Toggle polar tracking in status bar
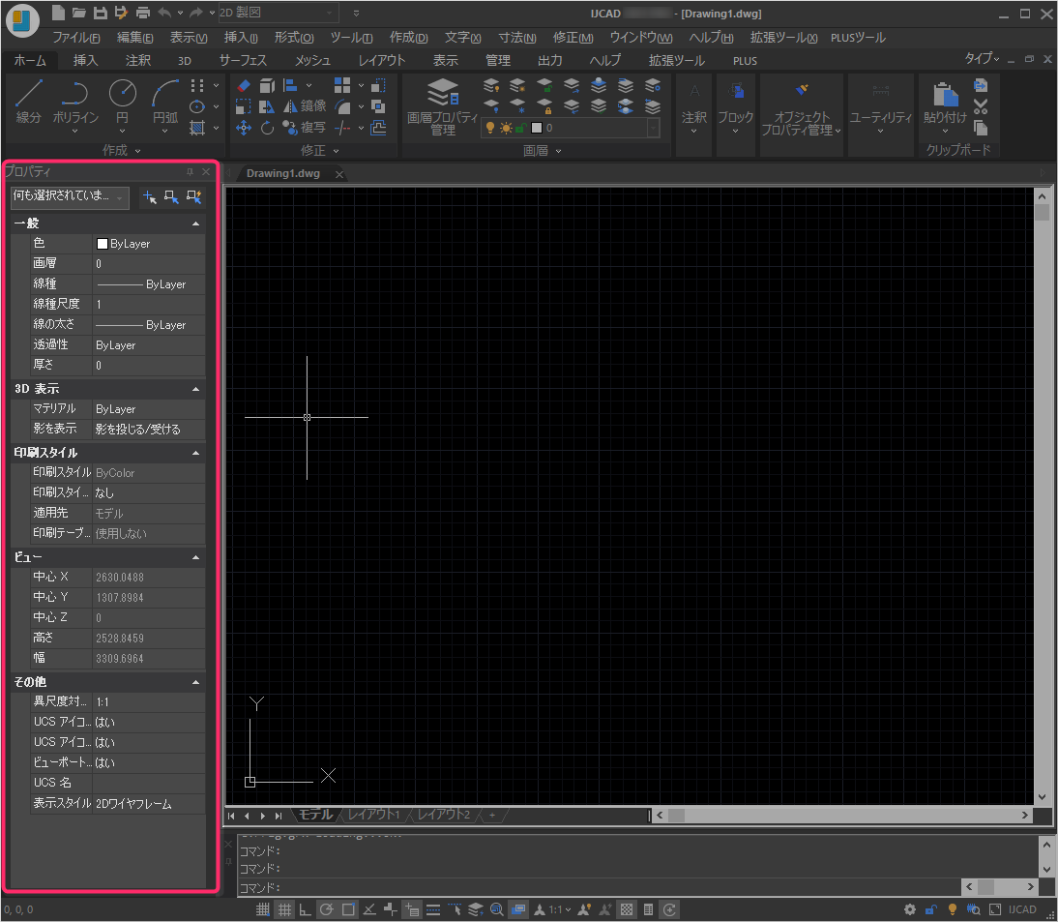This screenshot has width=1058, height=922. click(x=327, y=909)
